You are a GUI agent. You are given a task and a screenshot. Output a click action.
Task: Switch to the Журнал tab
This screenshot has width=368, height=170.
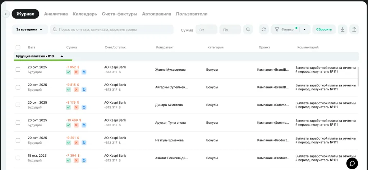coord(26,14)
